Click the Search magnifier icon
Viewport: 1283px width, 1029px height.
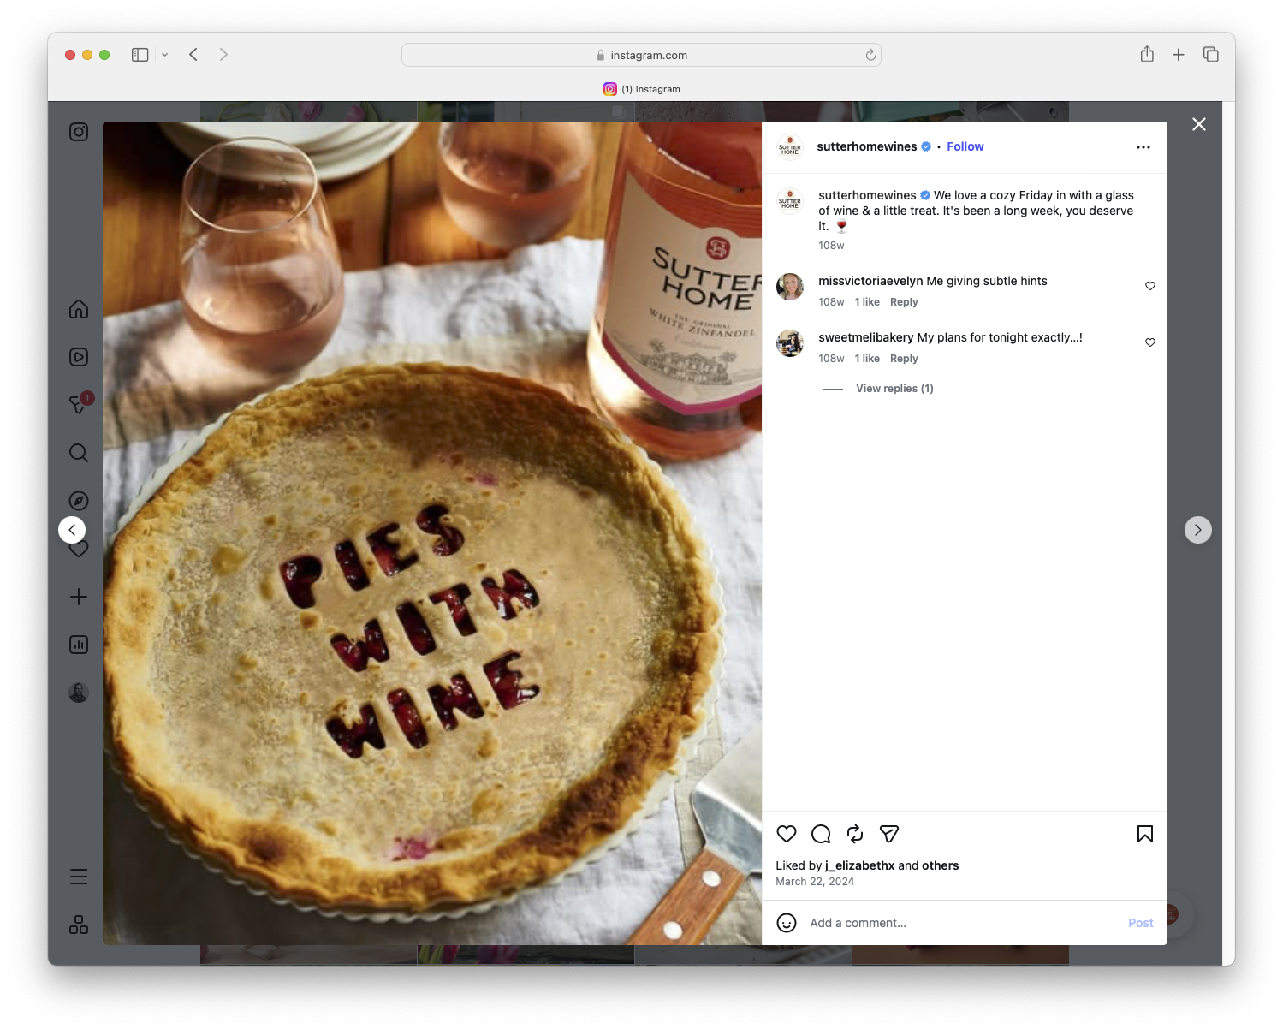pyautogui.click(x=78, y=453)
